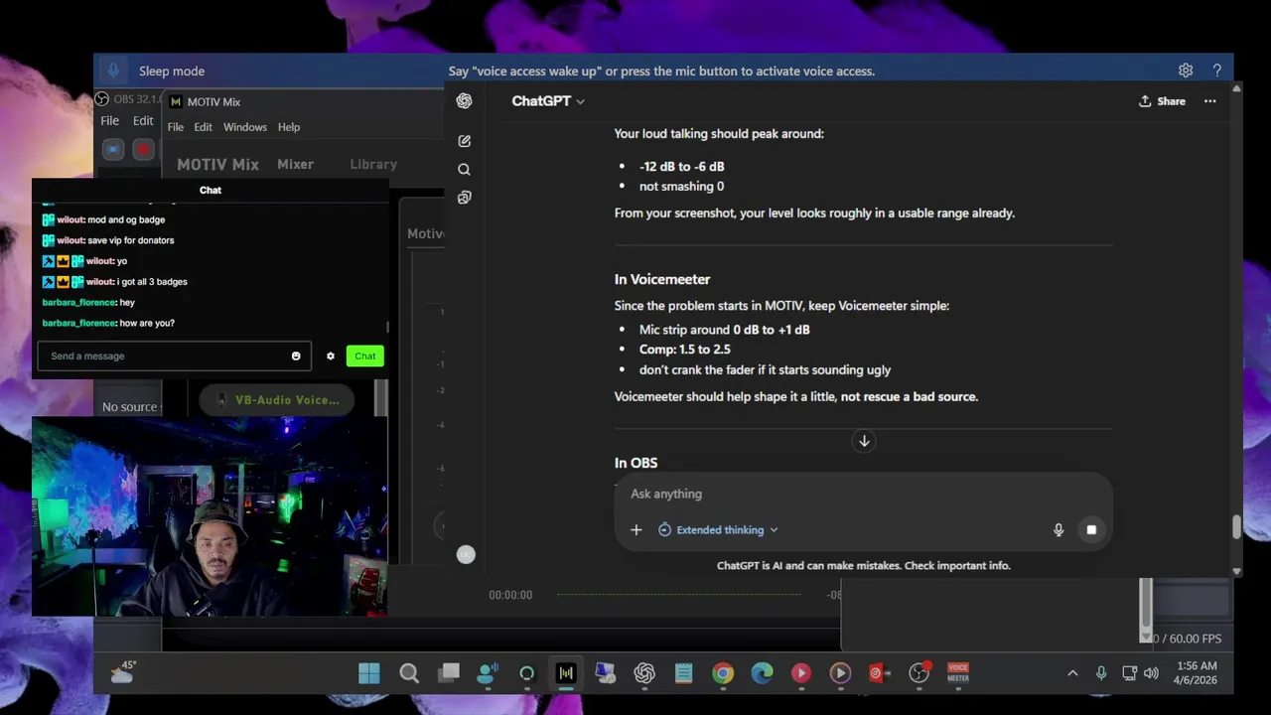Image resolution: width=1271 pixels, height=715 pixels.
Task: Click the ChatGPT conversation scrollbar
Action: [x=1236, y=526]
